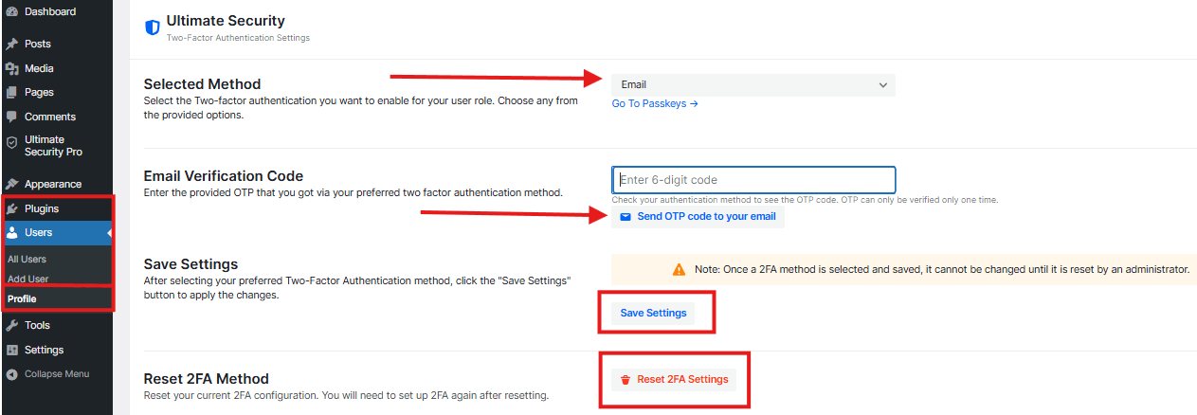Open the Selected Method dropdown showing Email
The width and height of the screenshot is (1197, 415).
pyautogui.click(x=752, y=85)
